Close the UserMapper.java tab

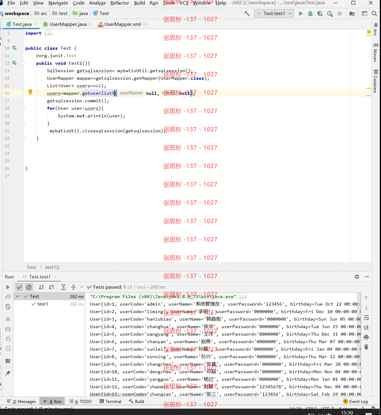coord(90,24)
